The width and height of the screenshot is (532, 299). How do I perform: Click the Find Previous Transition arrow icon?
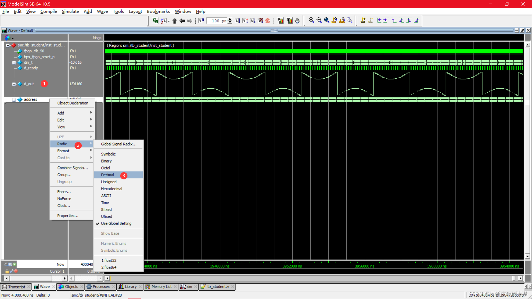click(x=379, y=20)
